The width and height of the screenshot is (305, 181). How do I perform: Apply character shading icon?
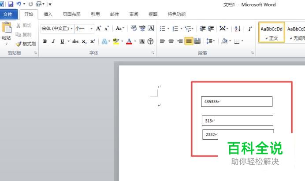[142, 41]
